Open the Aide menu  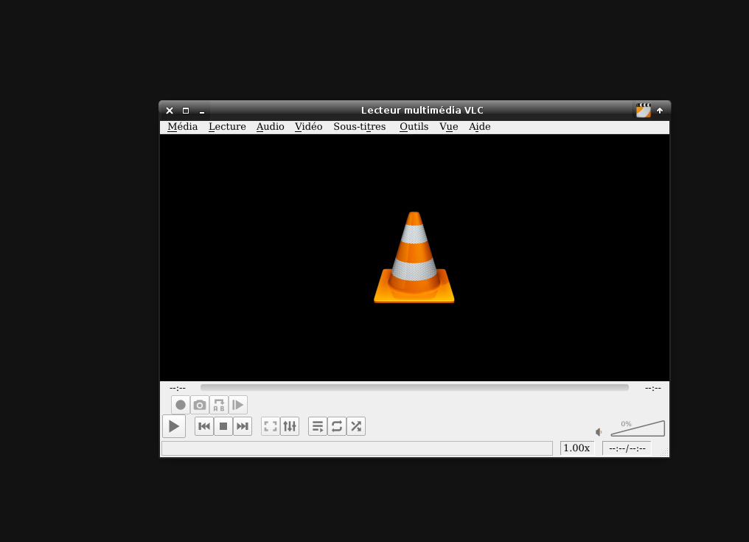pos(480,127)
